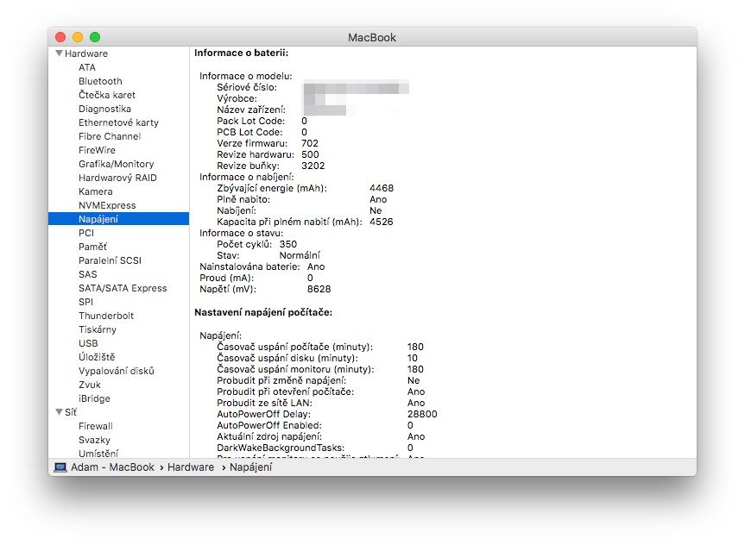Screen dimensions: 745x545
Task: Select Bluetooth in the sidebar
Action: pos(100,81)
